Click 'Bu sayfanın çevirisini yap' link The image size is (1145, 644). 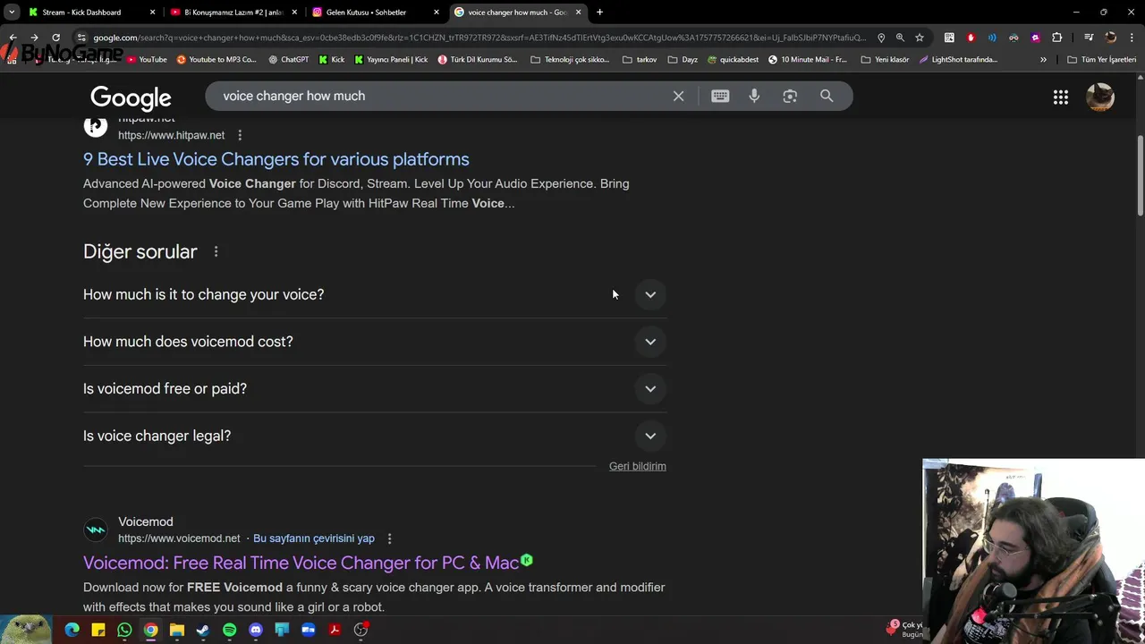[x=314, y=538]
